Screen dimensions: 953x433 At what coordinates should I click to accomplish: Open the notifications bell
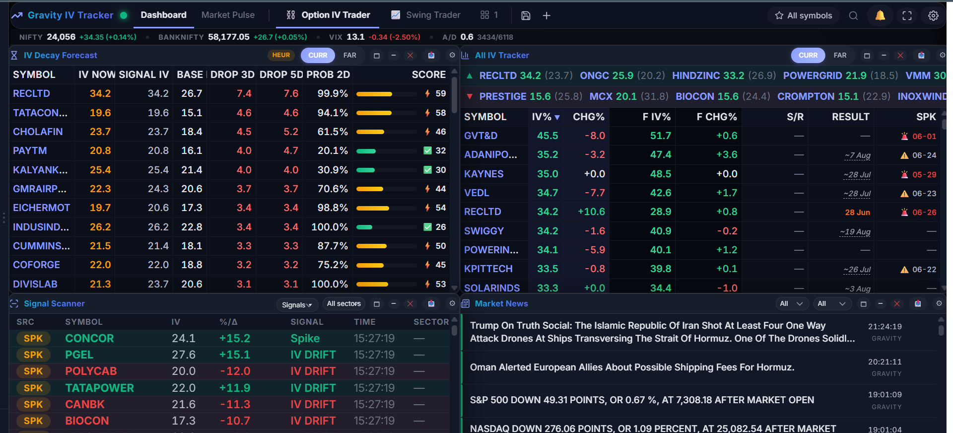880,15
